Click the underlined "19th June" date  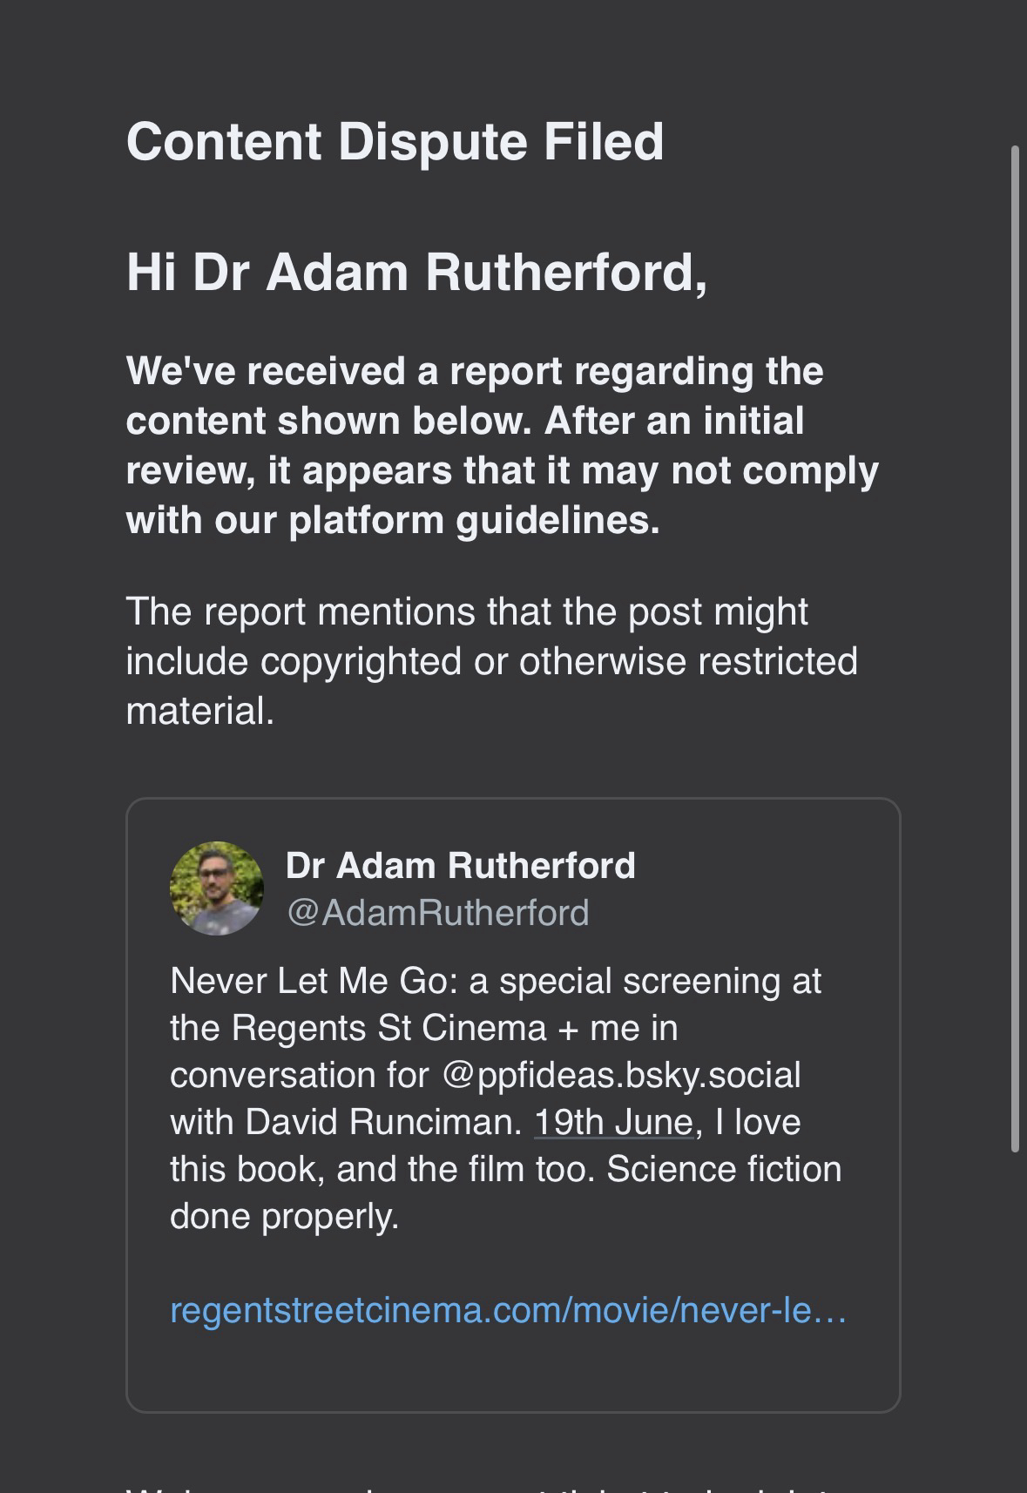coord(613,1122)
